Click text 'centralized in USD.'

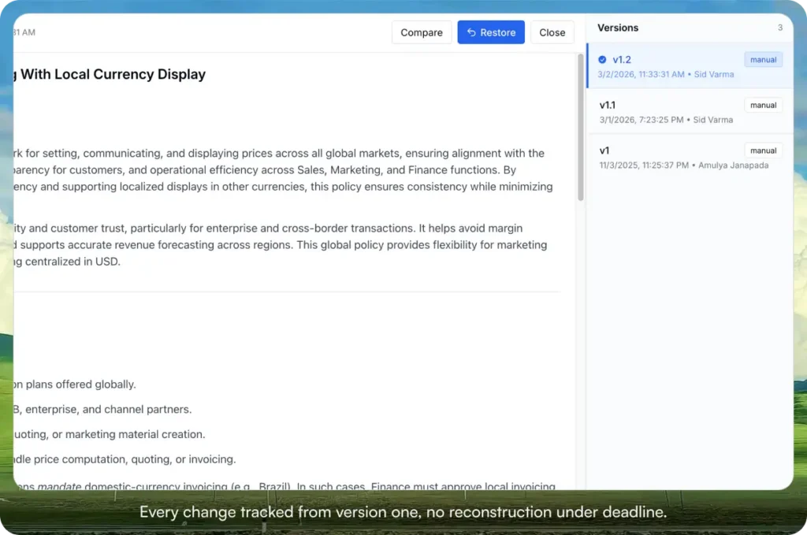point(73,262)
